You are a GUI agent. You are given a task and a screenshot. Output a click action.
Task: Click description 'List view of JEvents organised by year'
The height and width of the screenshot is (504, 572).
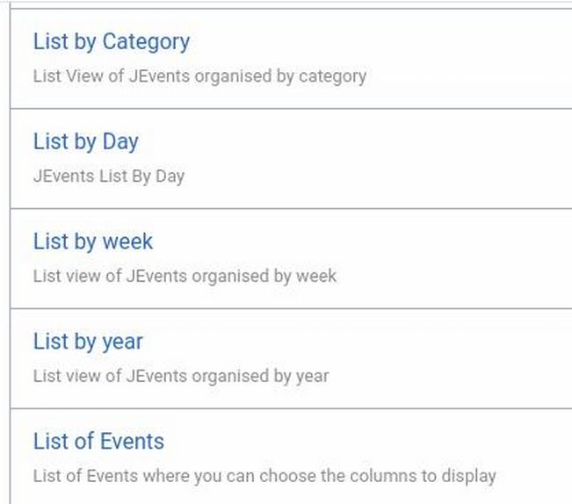coord(181,376)
